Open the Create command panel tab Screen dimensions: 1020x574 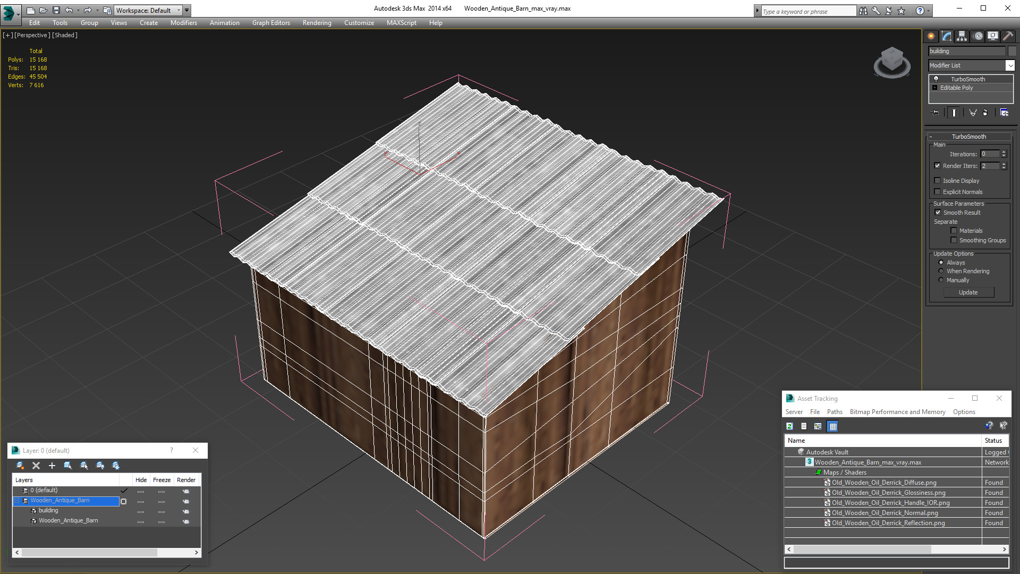click(931, 36)
